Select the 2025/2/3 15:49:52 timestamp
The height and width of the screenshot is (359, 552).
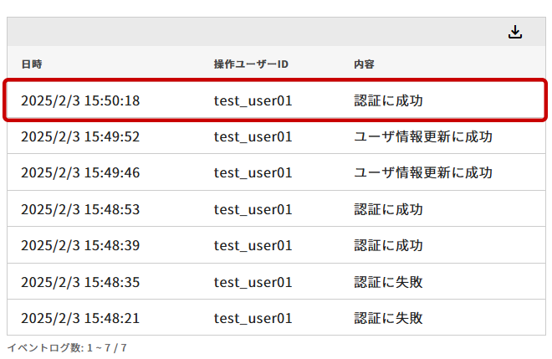tap(80, 136)
